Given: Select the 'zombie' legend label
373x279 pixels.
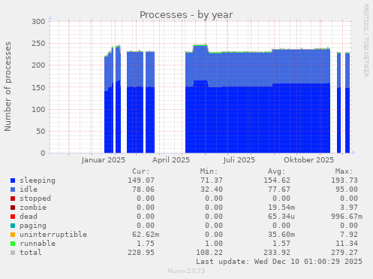Looking at the screenshot, I should click(x=33, y=208).
